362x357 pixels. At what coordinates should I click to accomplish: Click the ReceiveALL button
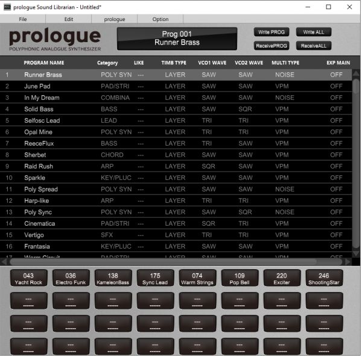click(314, 46)
